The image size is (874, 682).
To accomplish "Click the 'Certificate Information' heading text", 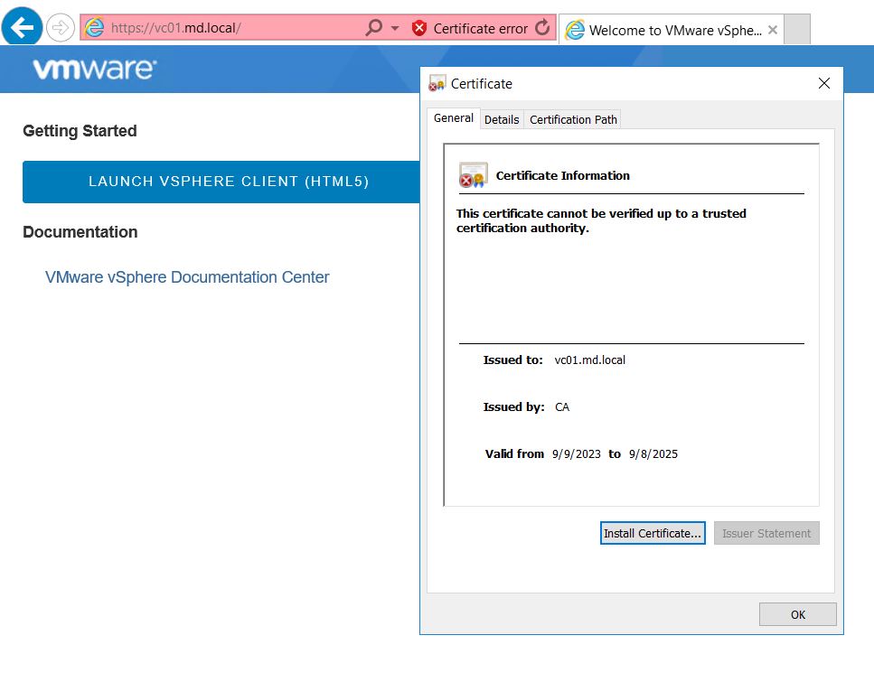I will tap(562, 175).
